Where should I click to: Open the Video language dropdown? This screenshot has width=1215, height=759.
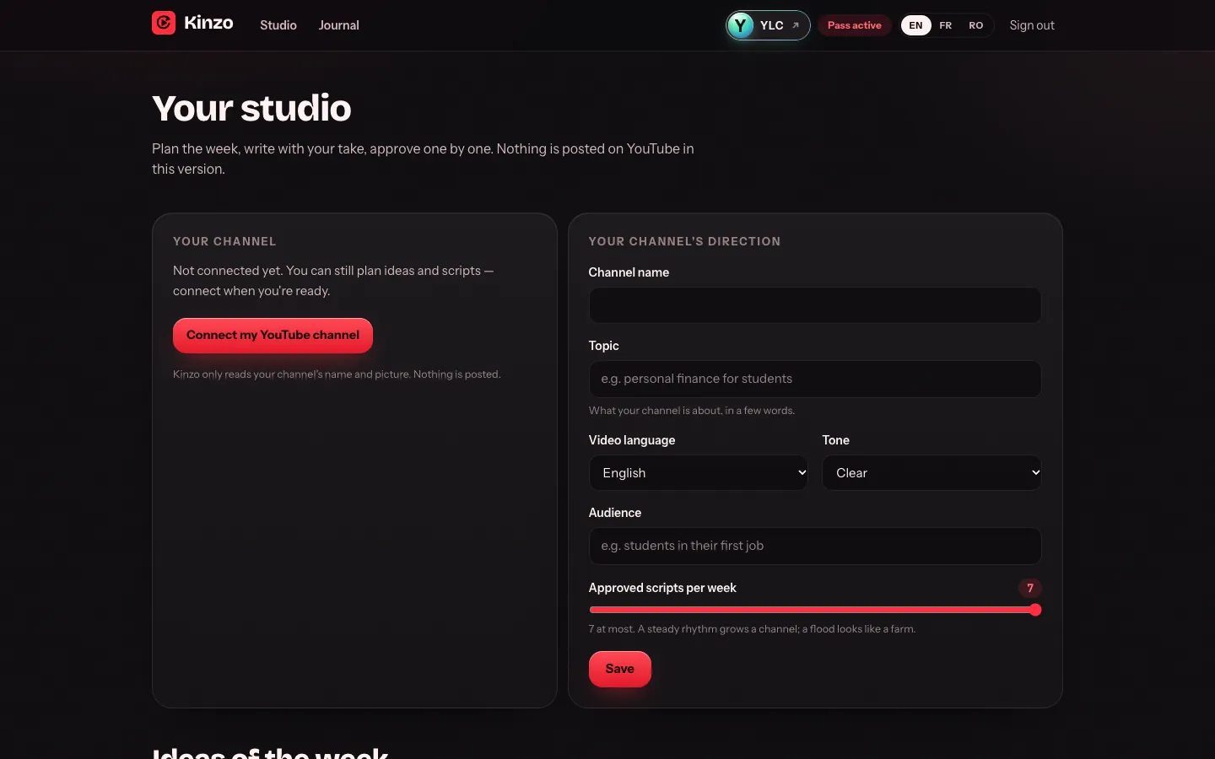pos(699,473)
